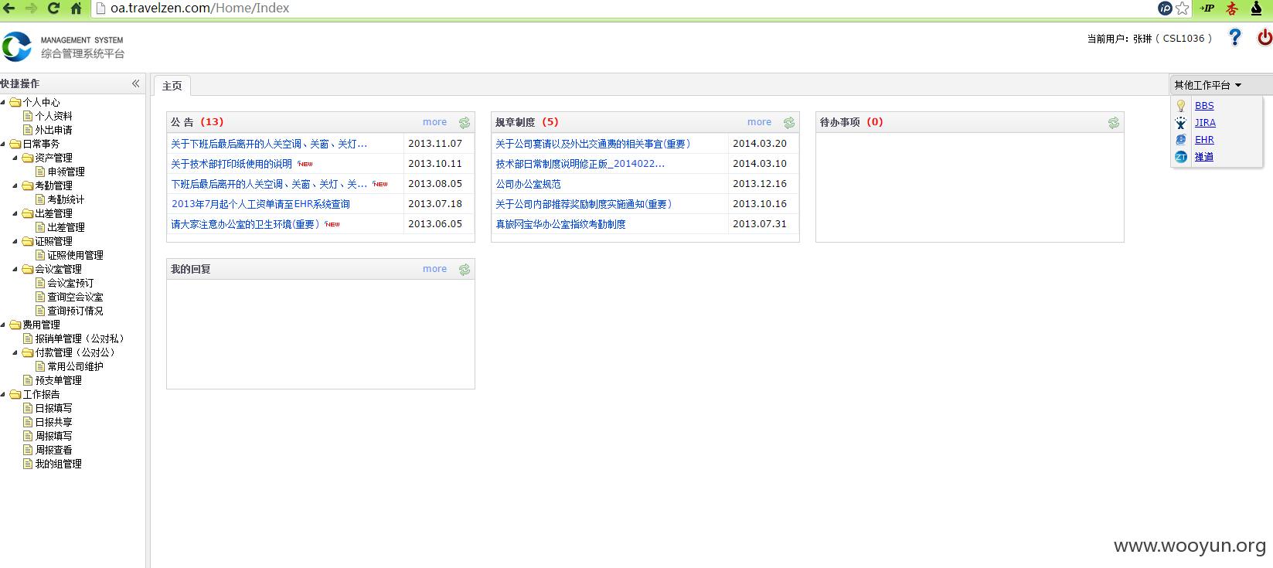Refresh the 规章制度 panel
This screenshot has height=568, width=1273.
(789, 123)
